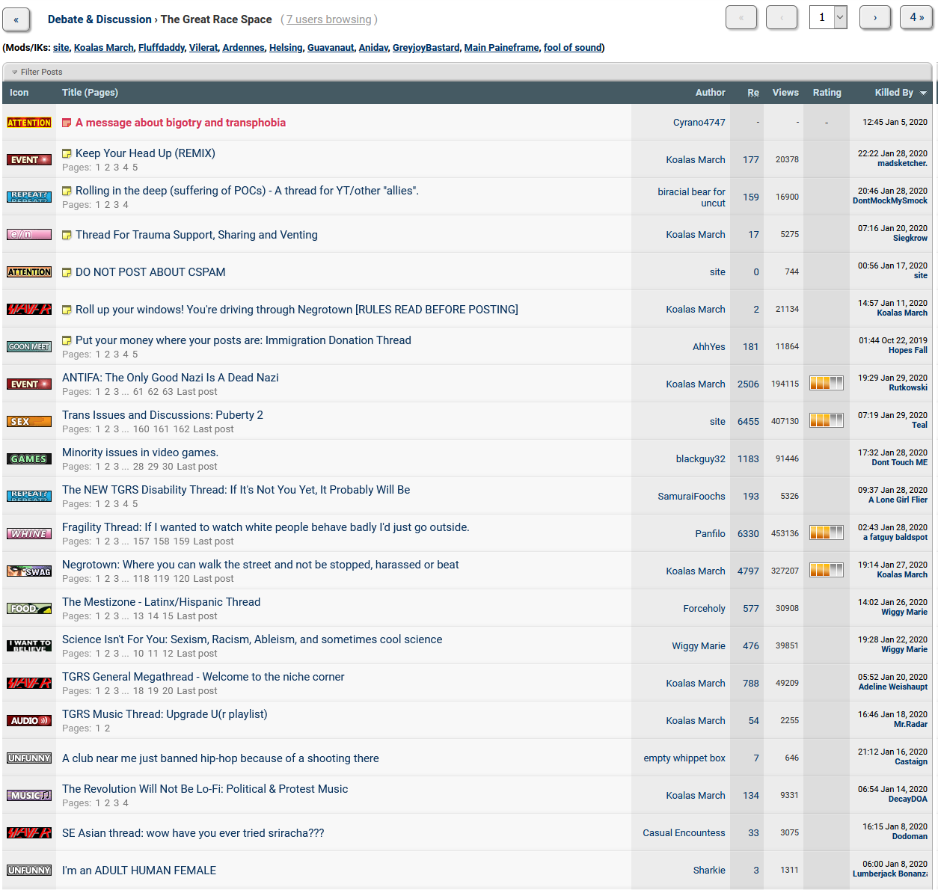Sort threads by Icon column header
The height and width of the screenshot is (890, 938).
click(x=19, y=93)
